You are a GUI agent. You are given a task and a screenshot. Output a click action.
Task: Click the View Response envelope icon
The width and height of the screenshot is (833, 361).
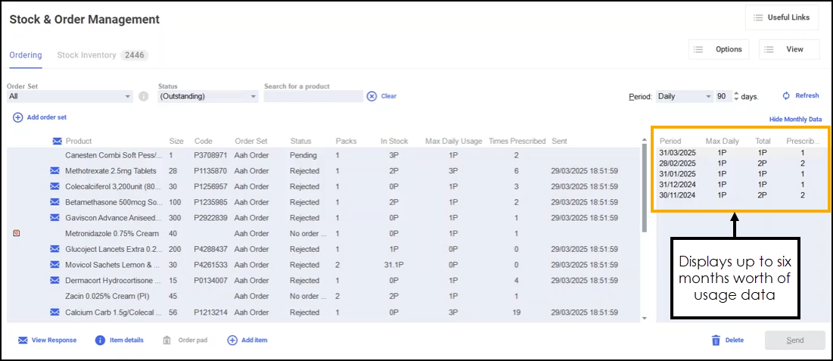(23, 341)
